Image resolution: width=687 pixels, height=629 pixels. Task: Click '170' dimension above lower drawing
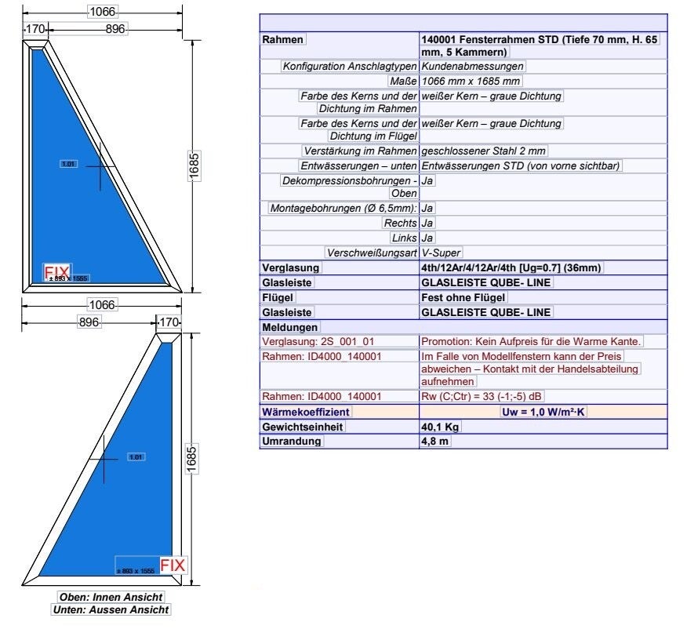[x=169, y=322]
